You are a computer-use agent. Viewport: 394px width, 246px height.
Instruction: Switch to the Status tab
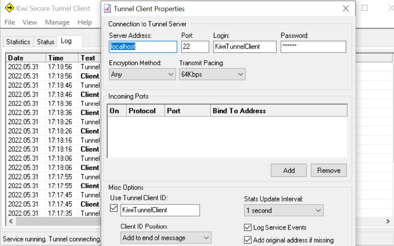click(x=46, y=42)
